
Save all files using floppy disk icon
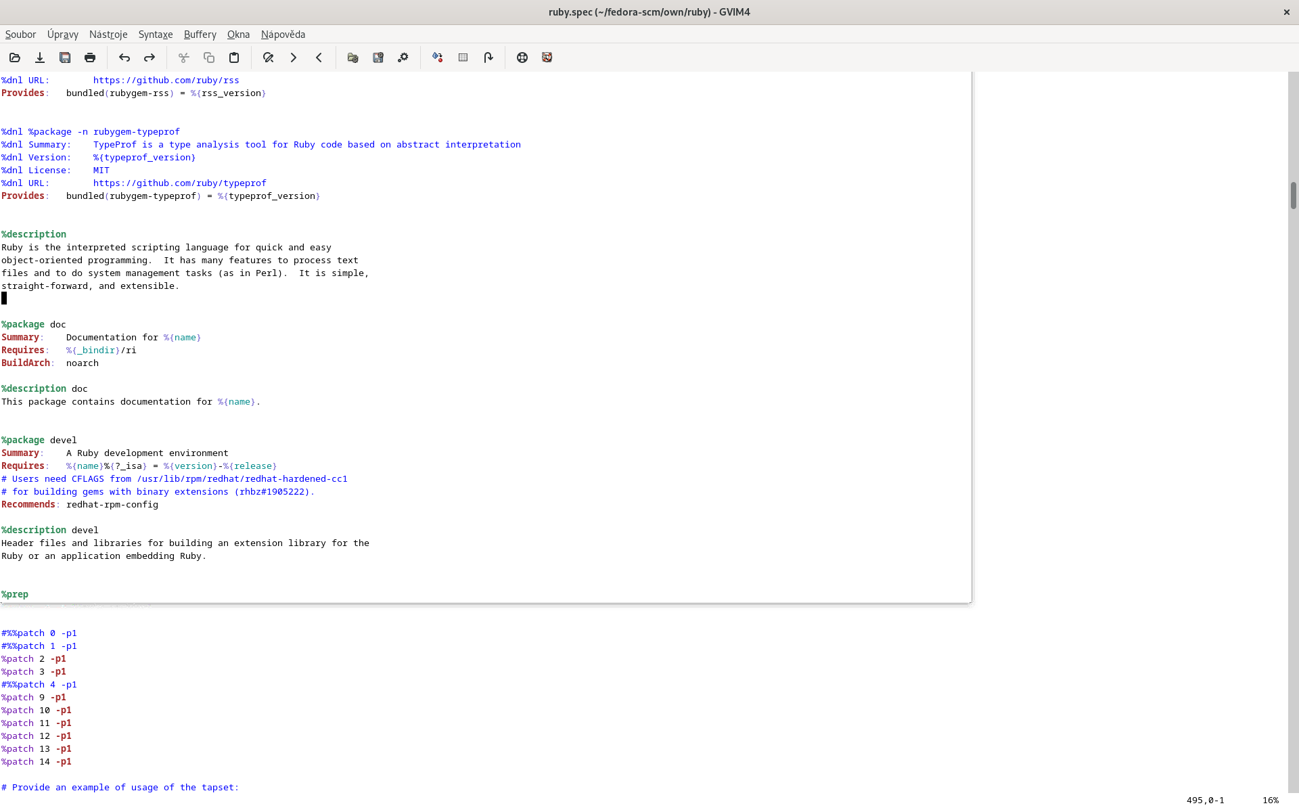(65, 58)
